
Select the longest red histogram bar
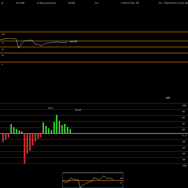[24, 149]
